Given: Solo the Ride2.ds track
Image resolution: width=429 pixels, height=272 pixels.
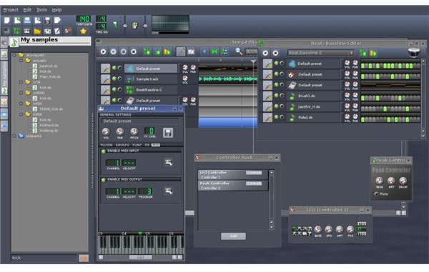Looking at the screenshot, I should tap(282, 117).
